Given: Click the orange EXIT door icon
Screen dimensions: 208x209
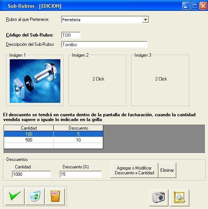Looking at the screenshot, I should [x=55, y=197].
